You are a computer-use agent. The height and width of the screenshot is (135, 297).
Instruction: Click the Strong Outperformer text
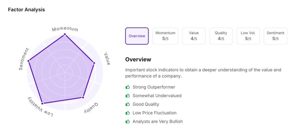[x=154, y=87]
